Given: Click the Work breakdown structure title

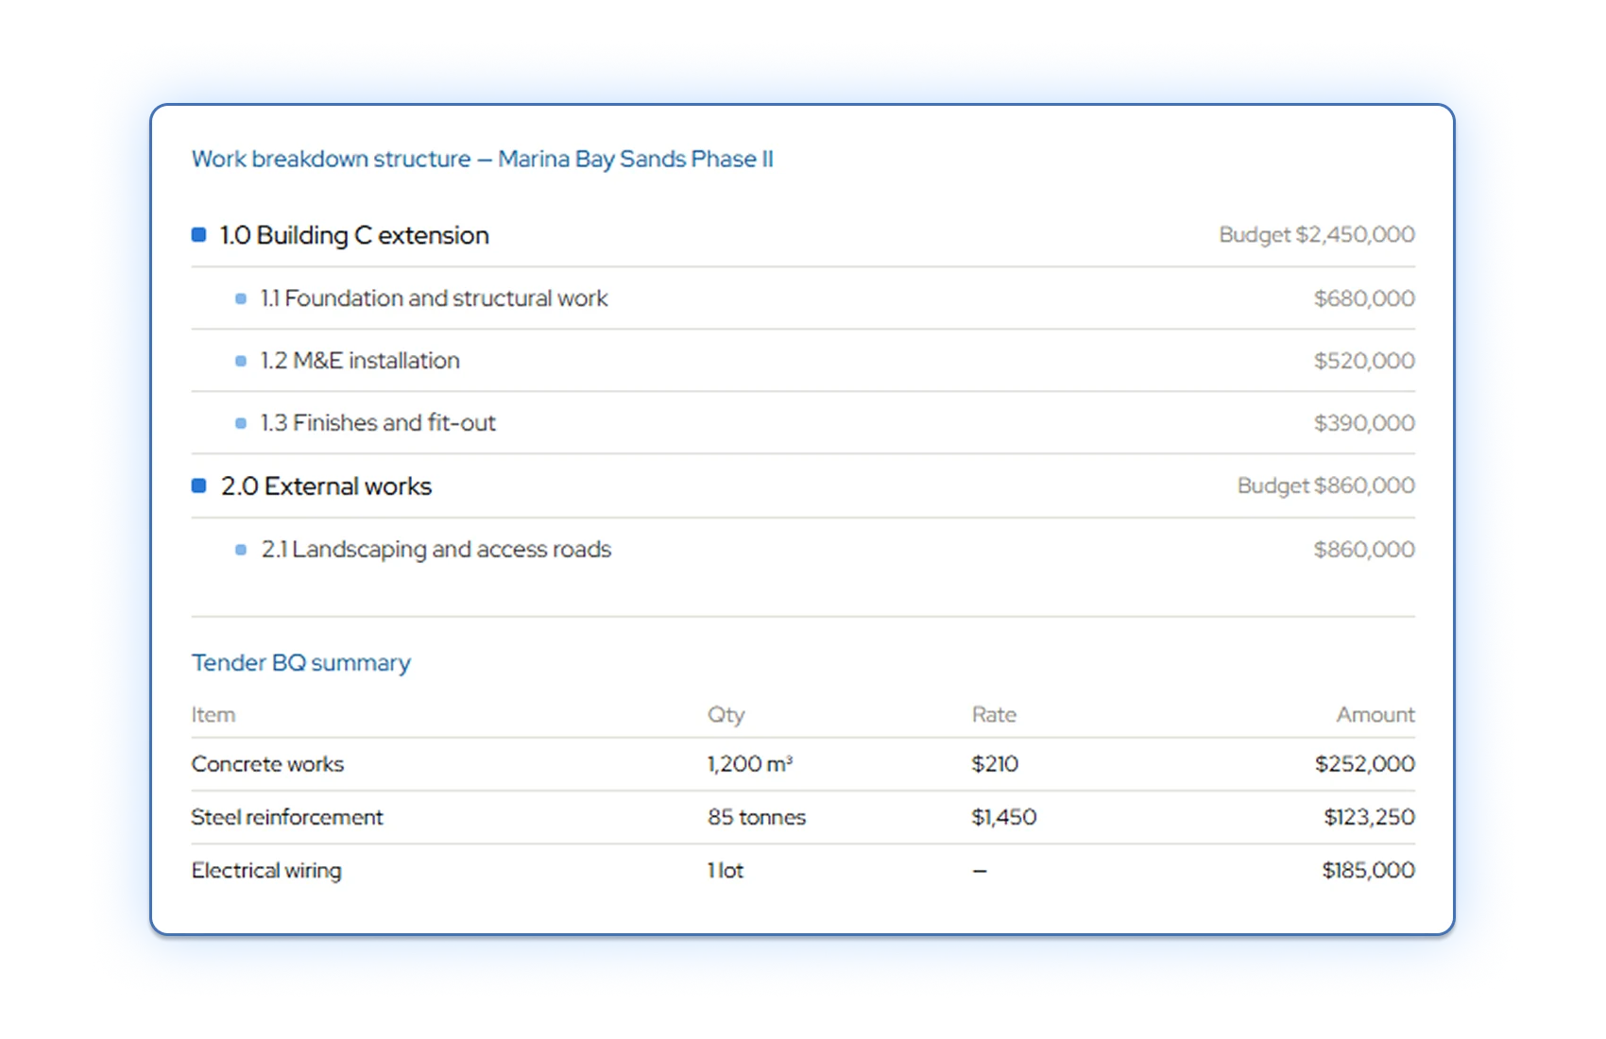Looking at the screenshot, I should pyautogui.click(x=482, y=159).
